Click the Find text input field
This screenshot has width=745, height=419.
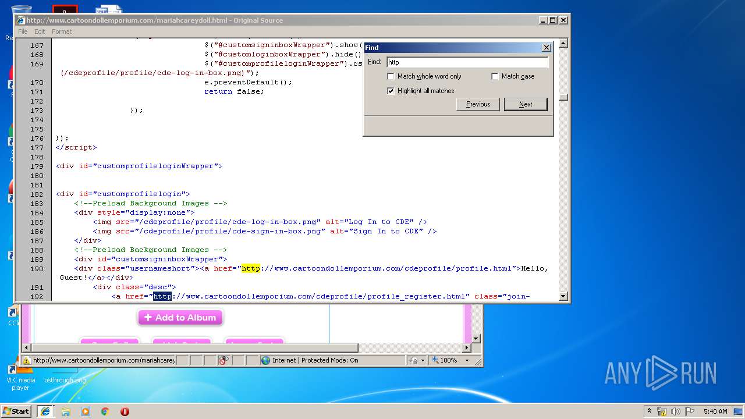coord(467,62)
